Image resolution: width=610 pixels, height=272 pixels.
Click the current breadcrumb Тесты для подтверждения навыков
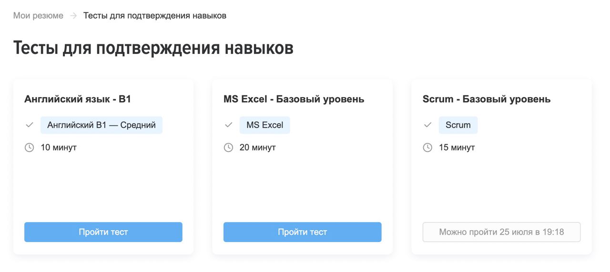click(x=155, y=16)
